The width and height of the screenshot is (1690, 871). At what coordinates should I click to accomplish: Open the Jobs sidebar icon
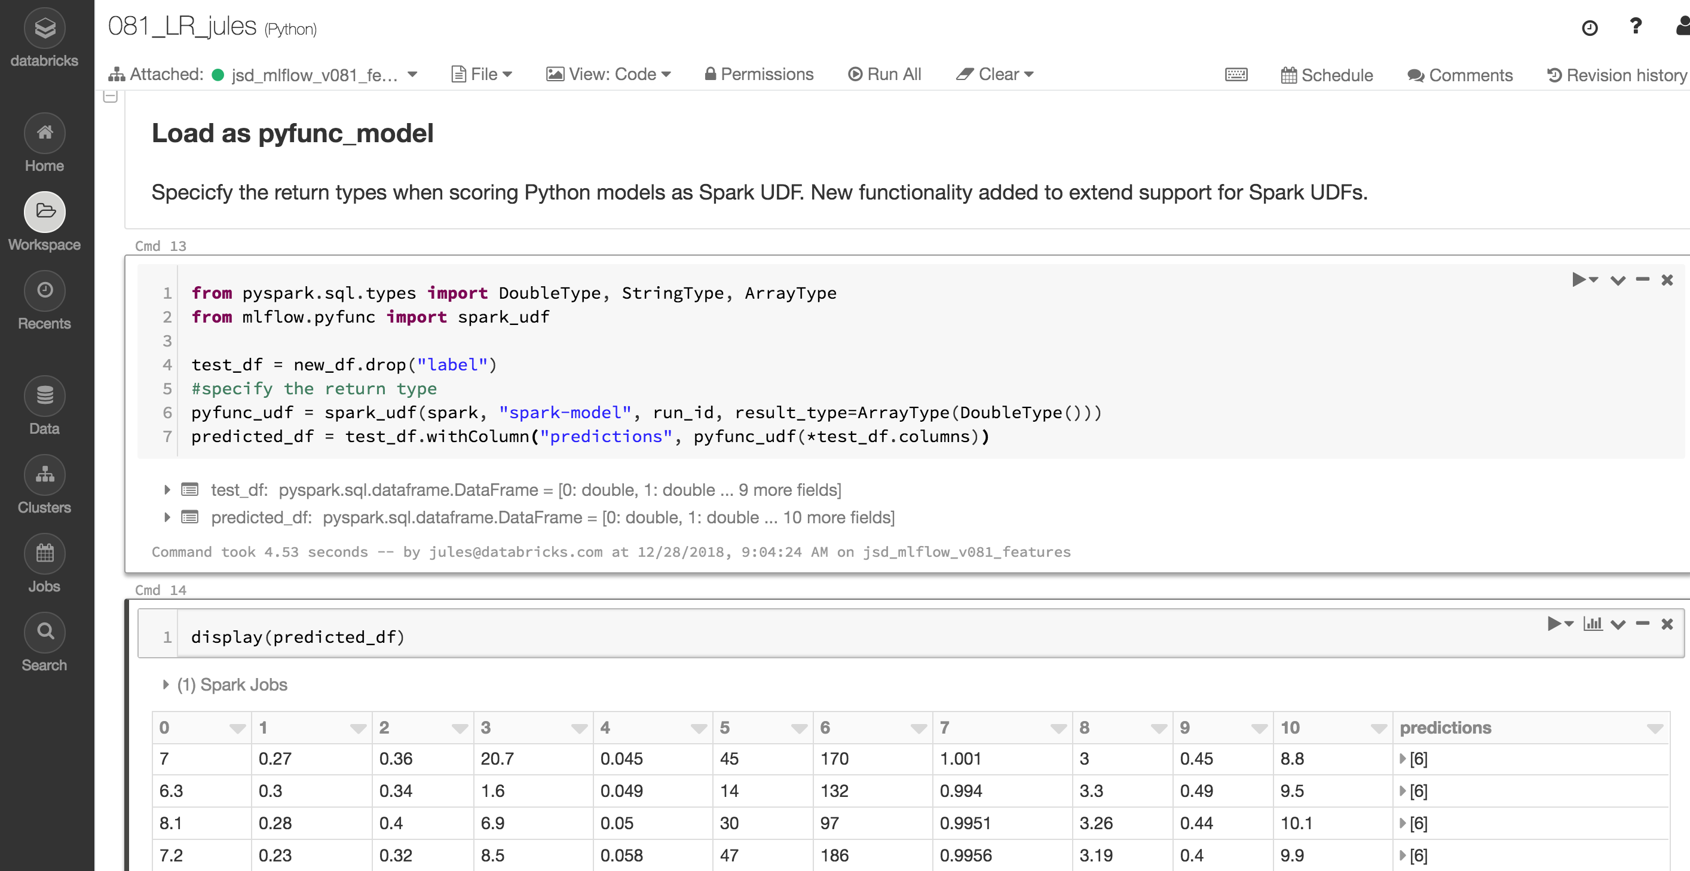(44, 554)
